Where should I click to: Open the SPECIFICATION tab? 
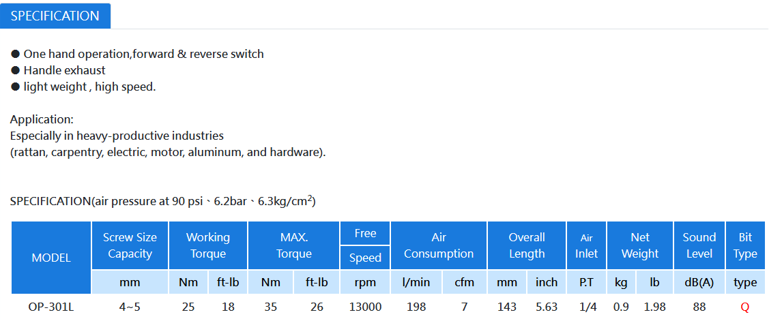click(55, 16)
